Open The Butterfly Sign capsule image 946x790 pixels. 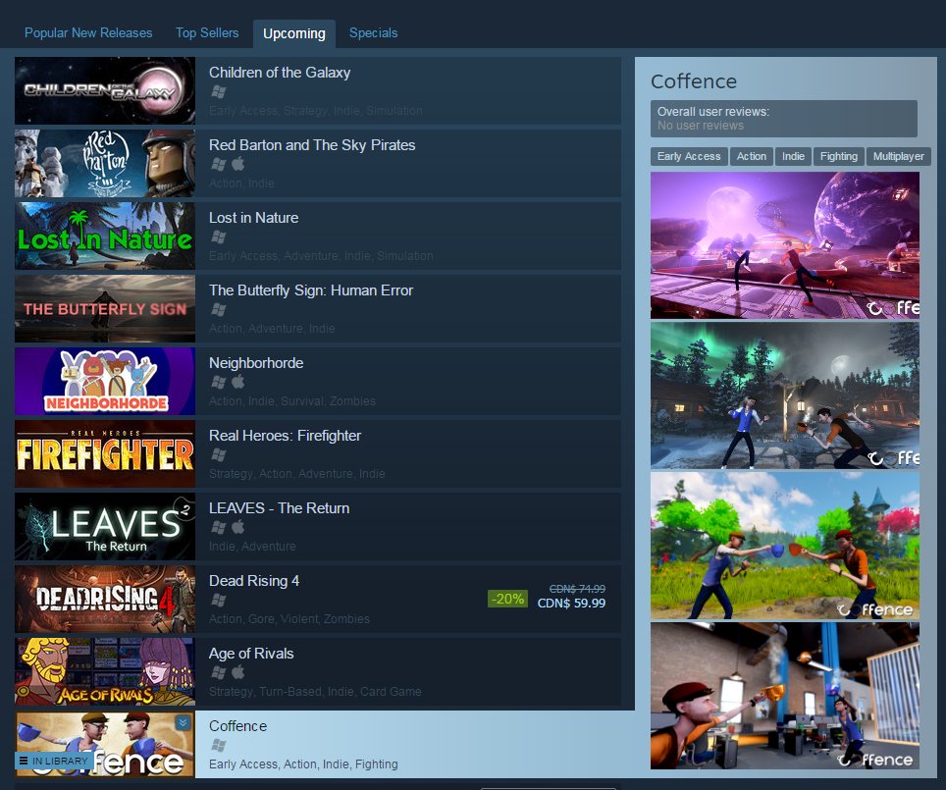105,308
